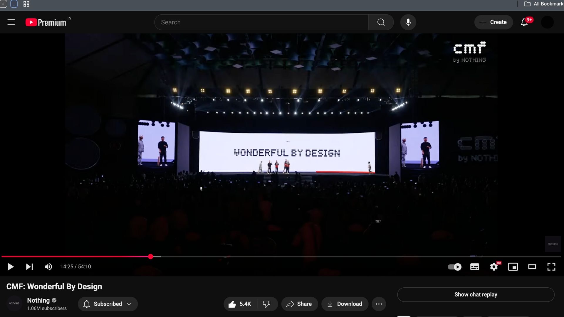Open notifications bell with 9+ badge
The height and width of the screenshot is (317, 564).
[x=525, y=22]
